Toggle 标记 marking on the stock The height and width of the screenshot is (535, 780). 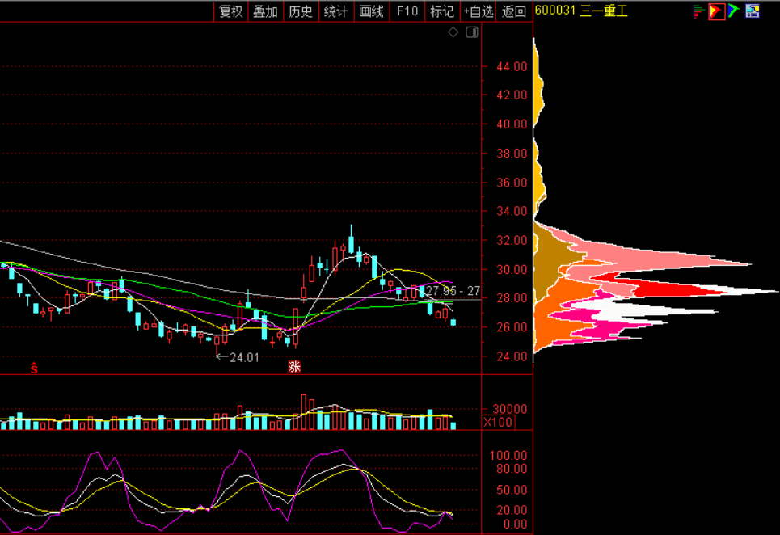click(x=442, y=11)
